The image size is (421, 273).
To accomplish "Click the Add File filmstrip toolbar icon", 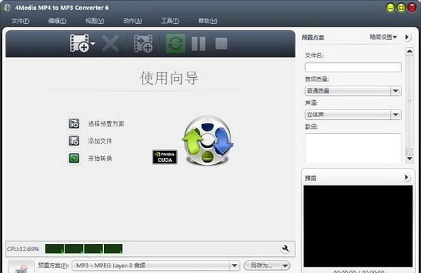I will (79, 43).
